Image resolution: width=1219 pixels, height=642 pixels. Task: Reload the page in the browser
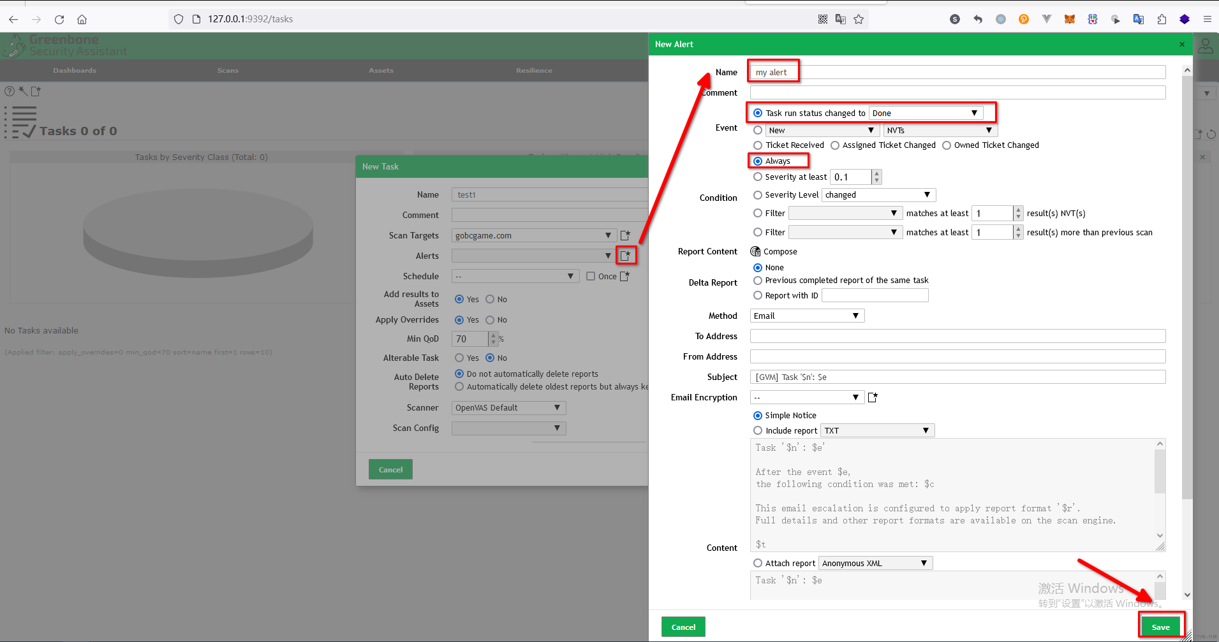(x=59, y=19)
